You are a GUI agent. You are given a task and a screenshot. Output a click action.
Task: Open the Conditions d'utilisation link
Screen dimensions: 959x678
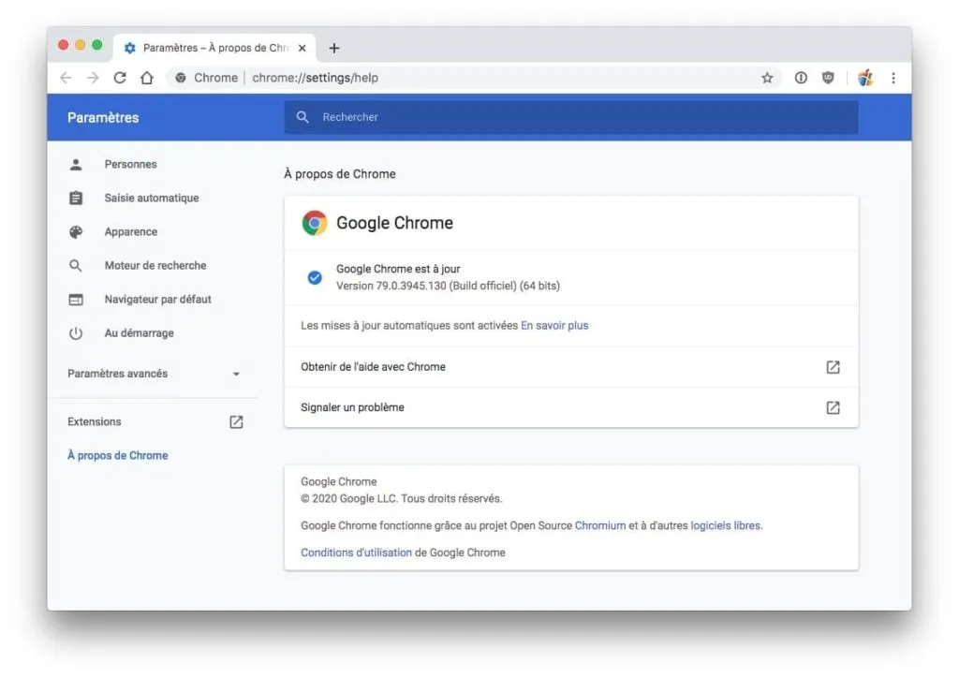[356, 553]
